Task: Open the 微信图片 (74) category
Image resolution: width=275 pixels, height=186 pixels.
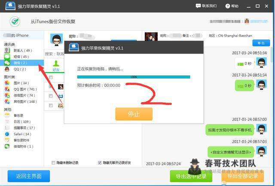Action: pyautogui.click(x=20, y=95)
